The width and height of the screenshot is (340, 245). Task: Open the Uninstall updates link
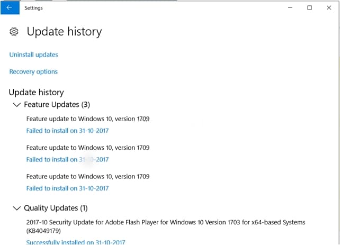[33, 55]
